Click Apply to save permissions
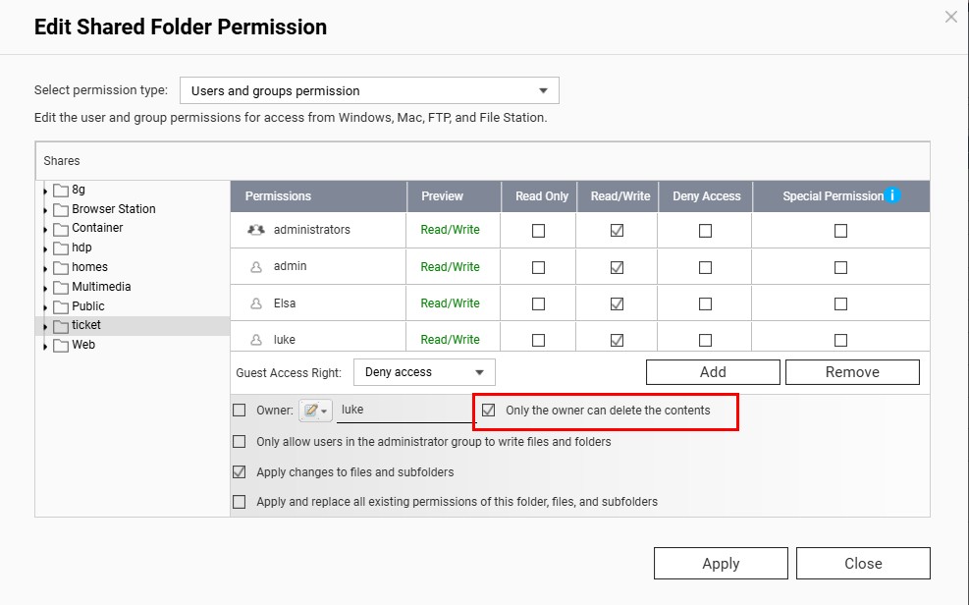The height and width of the screenshot is (605, 969). (x=721, y=563)
